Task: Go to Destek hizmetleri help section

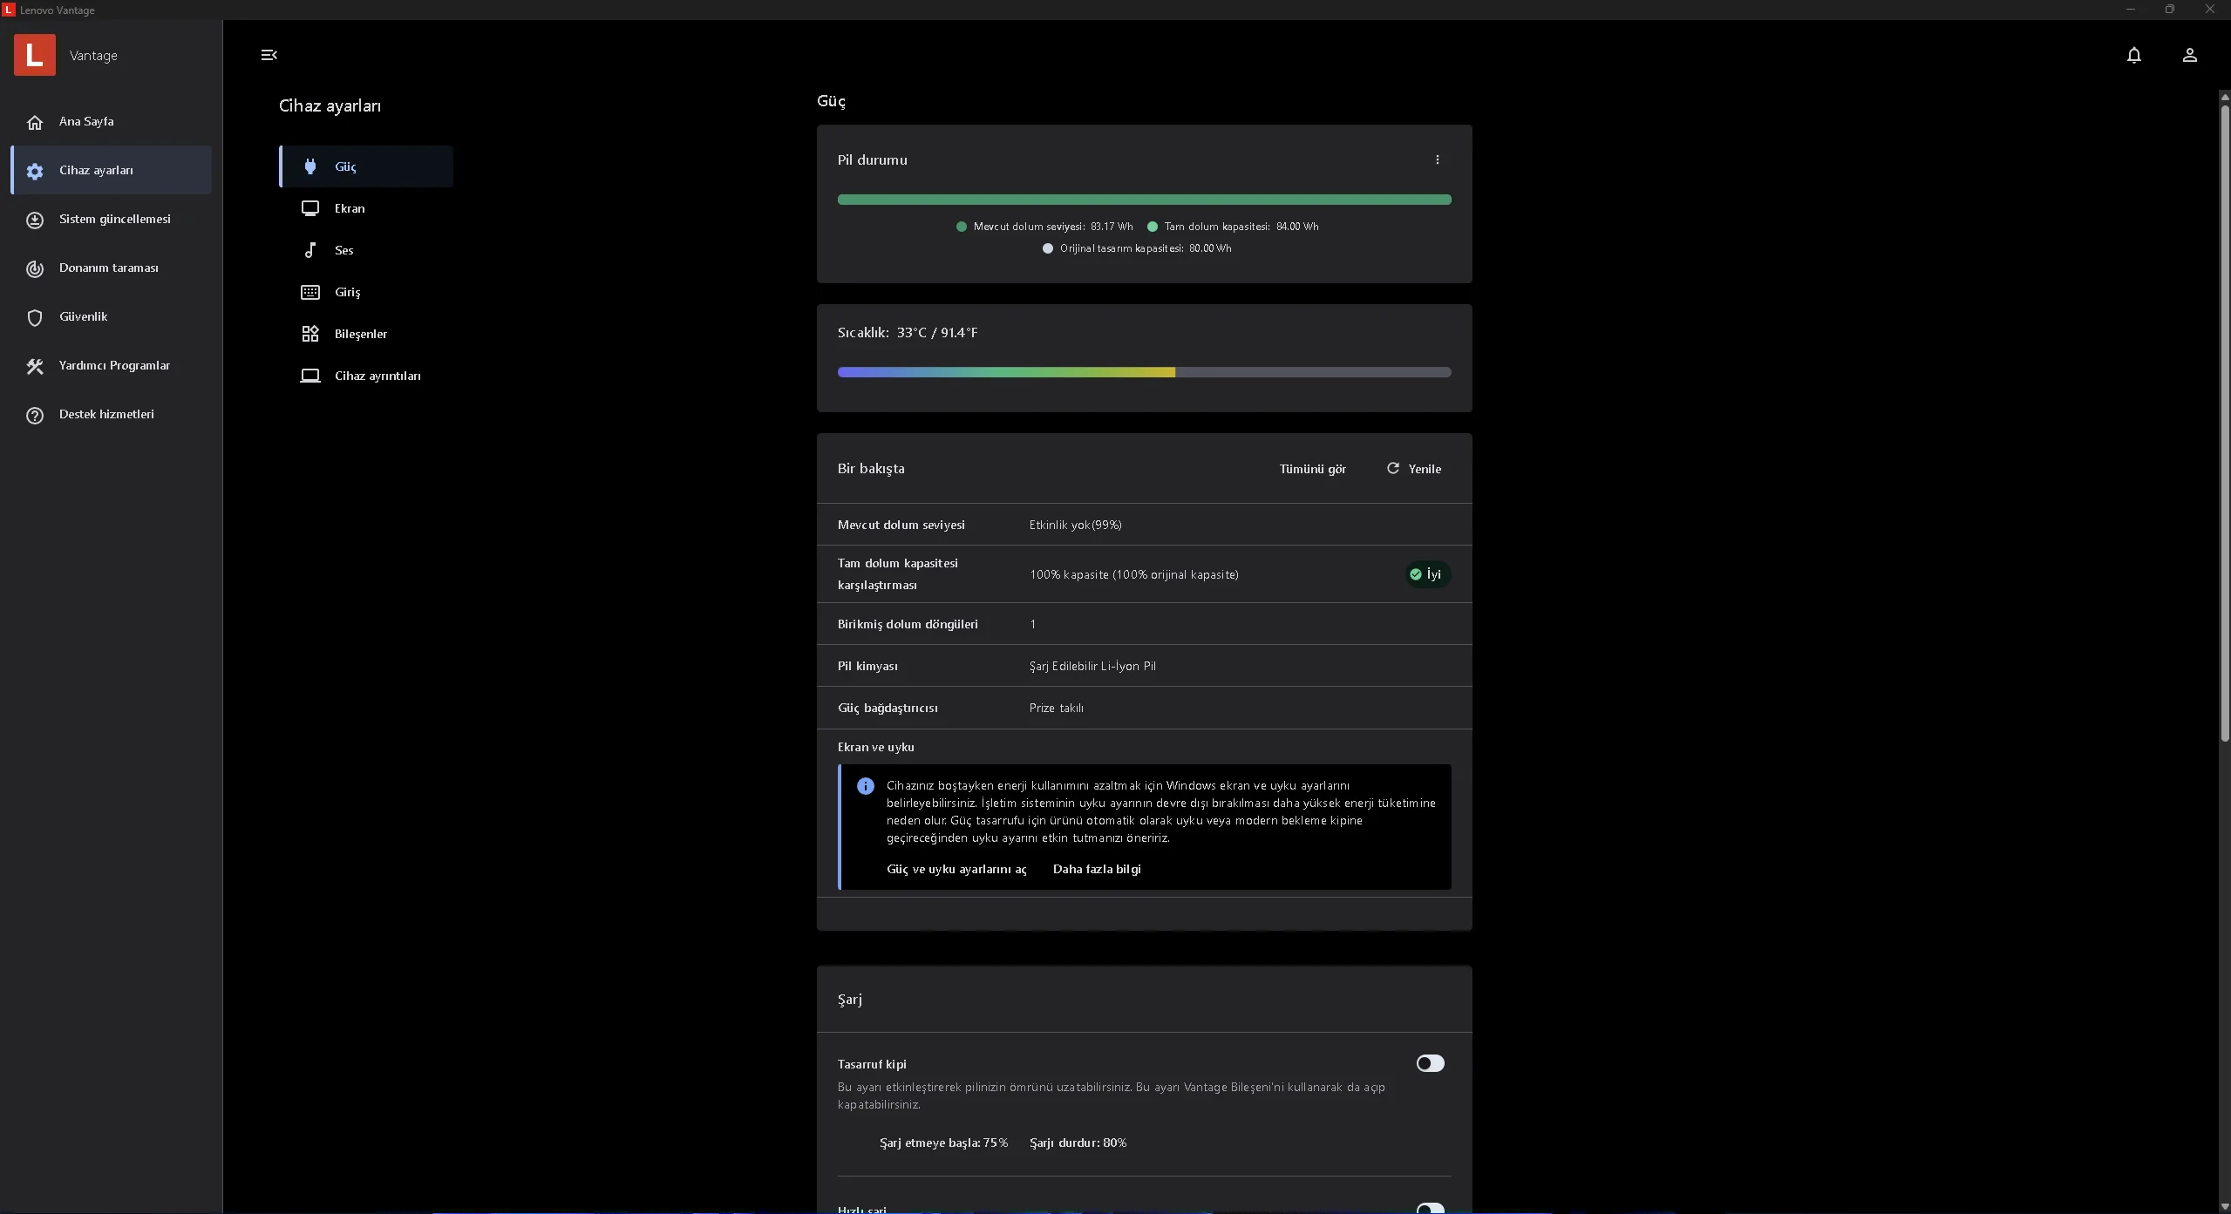Action: pos(106,415)
